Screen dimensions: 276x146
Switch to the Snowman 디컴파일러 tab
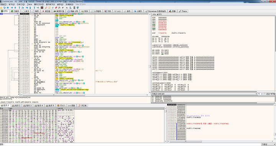point(155,11)
